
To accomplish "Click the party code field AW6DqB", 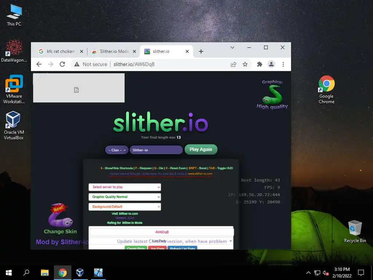I will [x=162, y=232].
